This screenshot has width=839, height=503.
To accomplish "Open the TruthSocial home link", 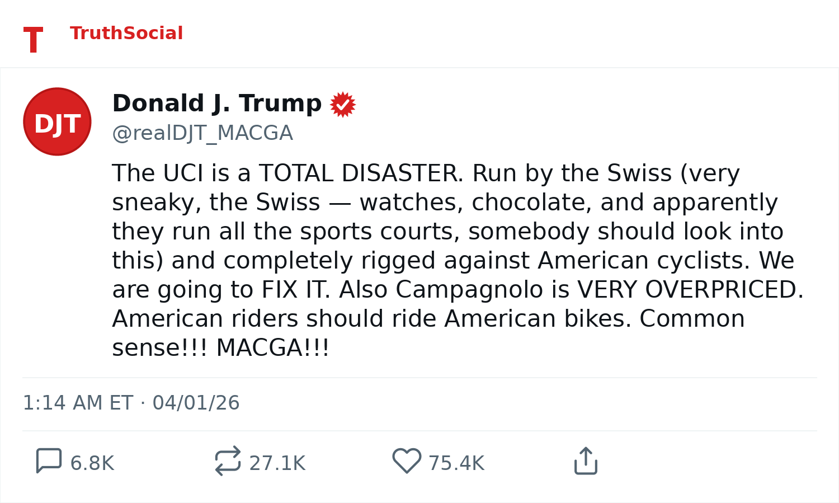I will [x=126, y=34].
